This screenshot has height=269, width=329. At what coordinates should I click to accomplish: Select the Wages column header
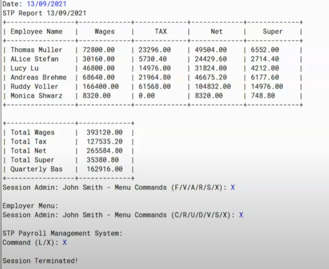tap(104, 32)
